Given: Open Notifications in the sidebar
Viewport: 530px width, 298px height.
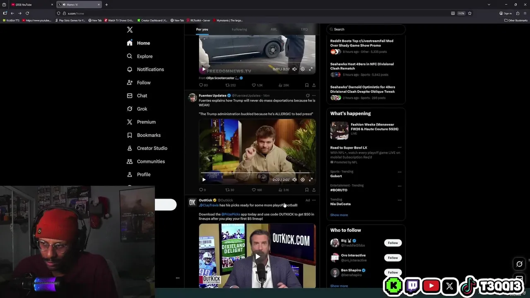Looking at the screenshot, I should (x=145, y=70).
